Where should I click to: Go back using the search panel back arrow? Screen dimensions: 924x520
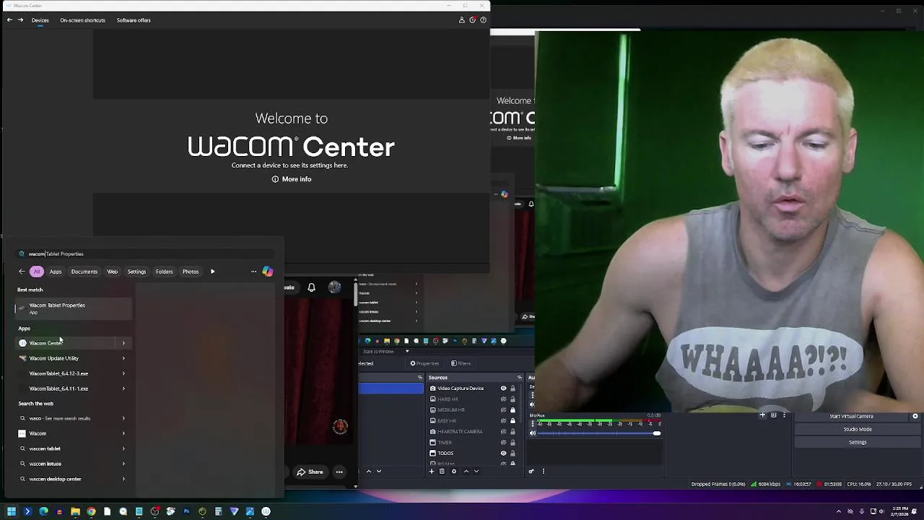click(x=22, y=272)
